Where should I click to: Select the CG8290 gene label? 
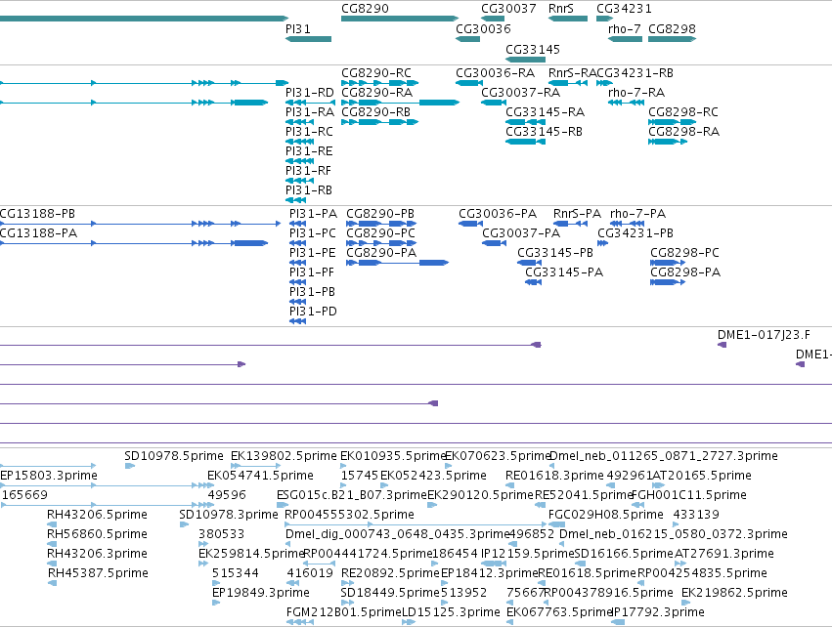tap(365, 9)
